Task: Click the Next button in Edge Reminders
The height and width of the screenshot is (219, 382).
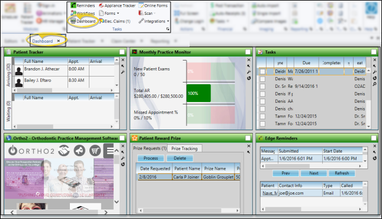Action: pyautogui.click(x=314, y=173)
